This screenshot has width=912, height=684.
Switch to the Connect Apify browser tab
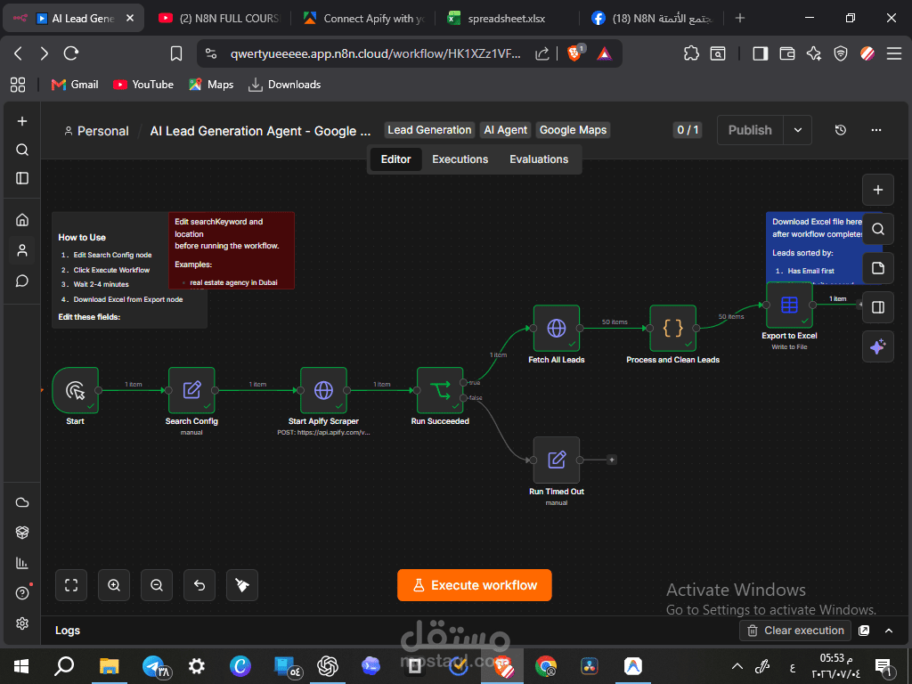[365, 19]
